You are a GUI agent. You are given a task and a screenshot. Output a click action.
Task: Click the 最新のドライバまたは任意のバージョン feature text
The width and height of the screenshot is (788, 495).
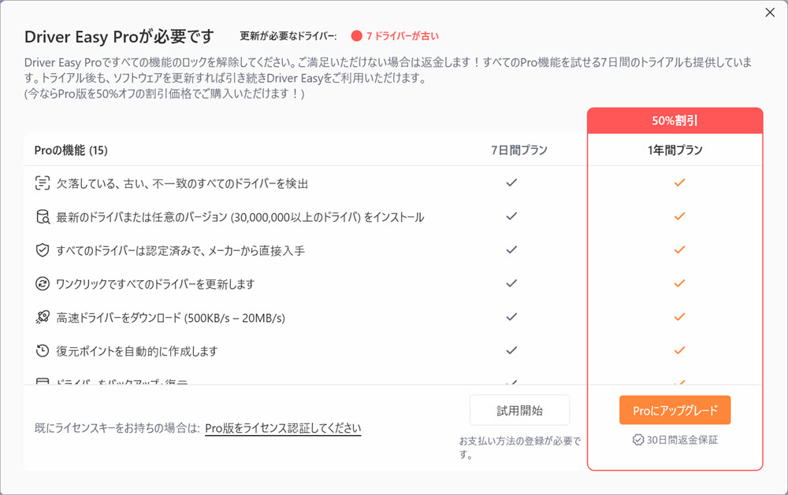(x=240, y=217)
